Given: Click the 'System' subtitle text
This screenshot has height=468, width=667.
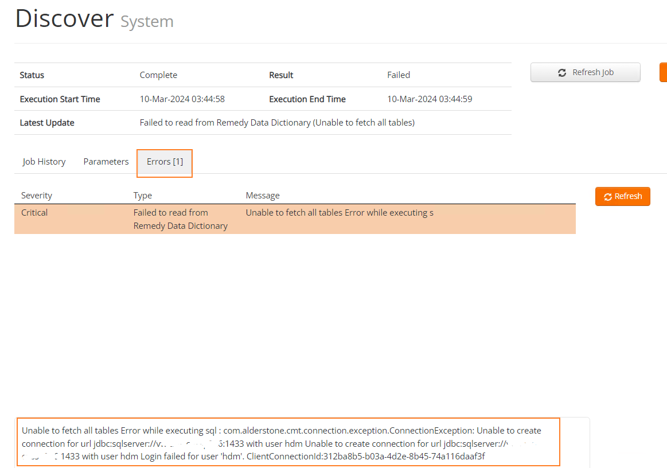Looking at the screenshot, I should [x=147, y=21].
